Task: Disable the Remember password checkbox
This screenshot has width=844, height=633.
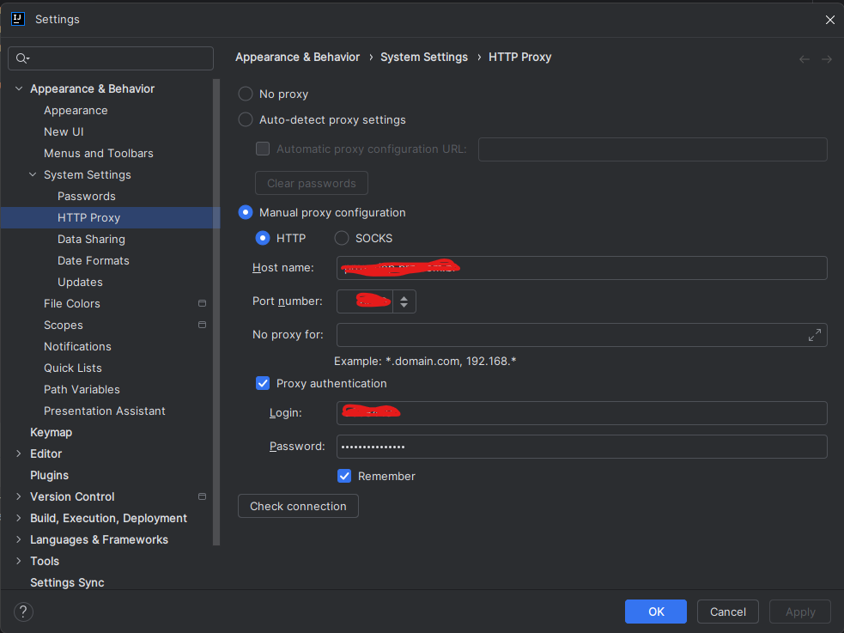Action: click(x=344, y=476)
